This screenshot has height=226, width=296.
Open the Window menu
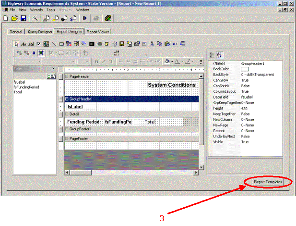[83, 10]
